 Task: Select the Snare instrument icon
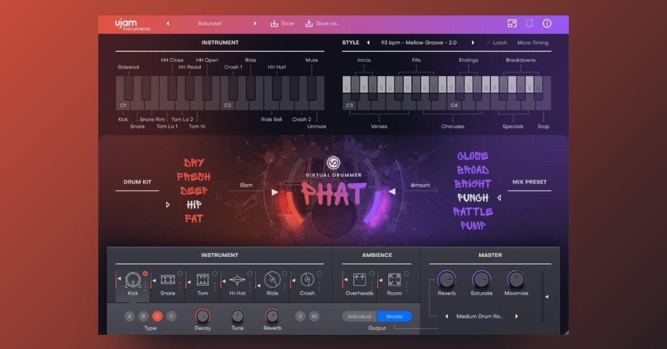(x=167, y=280)
